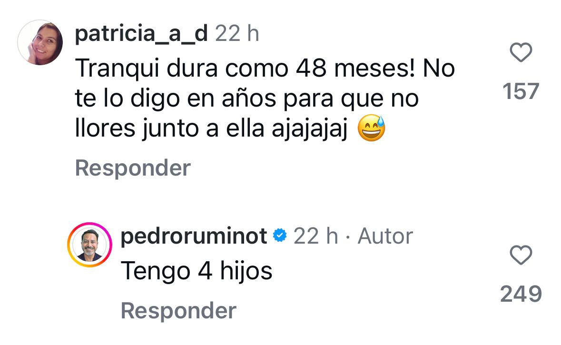
Task: View pedroruminot's story from the avatar ring
Action: [x=90, y=245]
